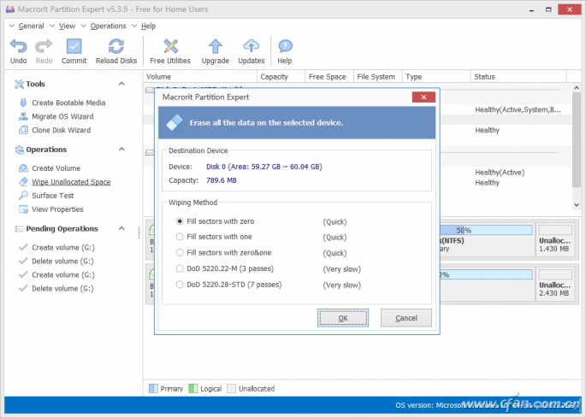Collapse the Operations section chevron

[121, 149]
